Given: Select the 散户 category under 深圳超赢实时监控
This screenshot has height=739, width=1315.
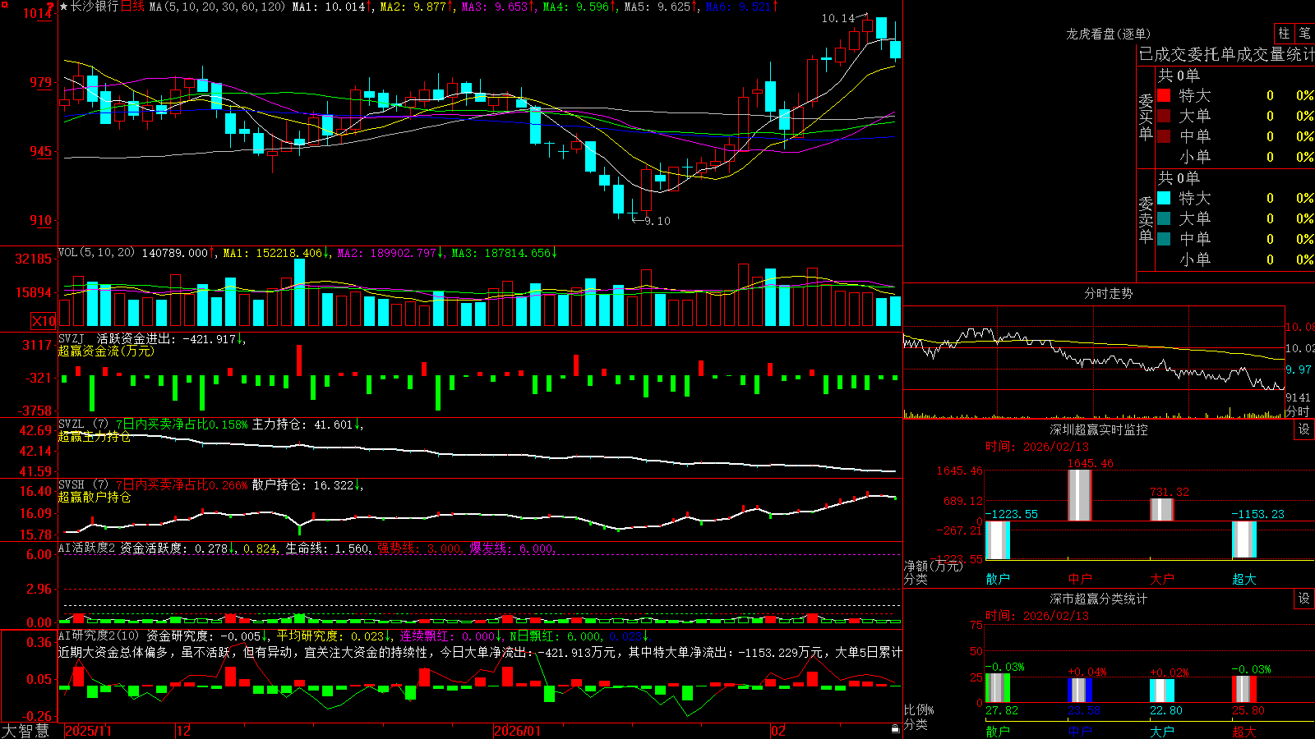Looking at the screenshot, I should click(998, 579).
